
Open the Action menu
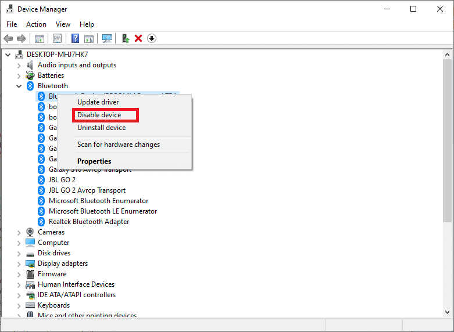pyautogui.click(x=36, y=24)
